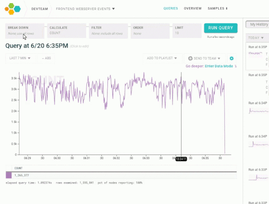The image size is (269, 204).
Task: Open the Last 7 Min time range dropdown
Action: click(20, 58)
